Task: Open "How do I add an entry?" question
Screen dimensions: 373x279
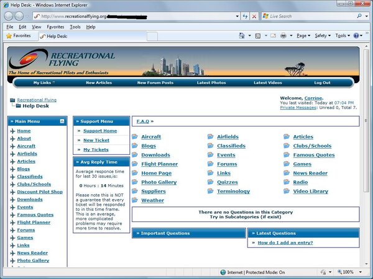Action: [x=285, y=242]
